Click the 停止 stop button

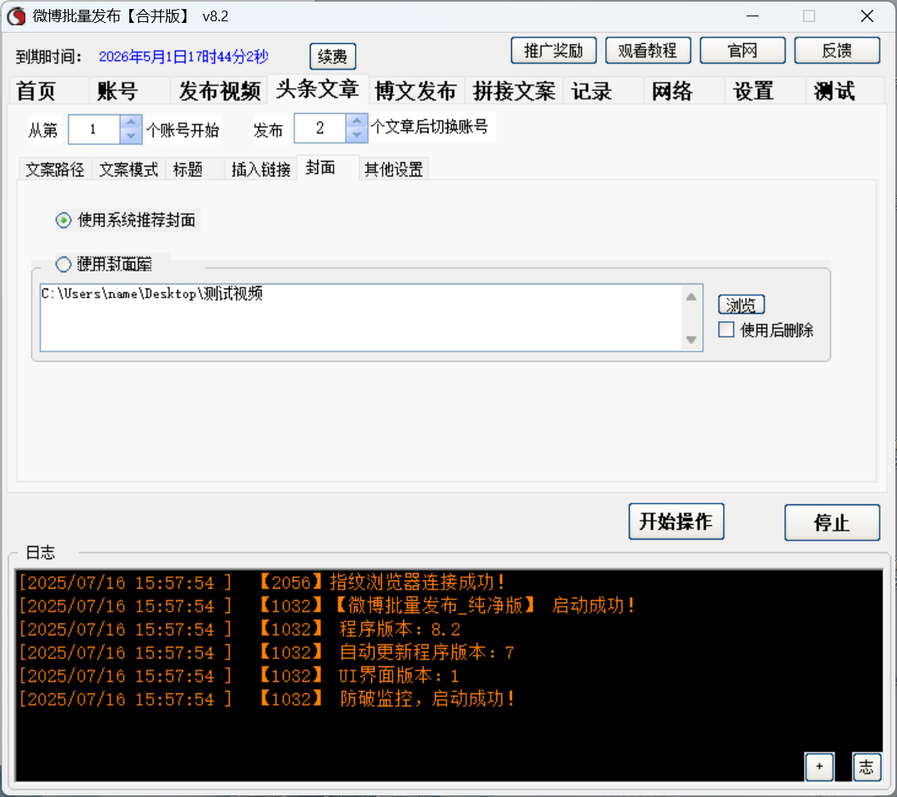[x=832, y=522]
